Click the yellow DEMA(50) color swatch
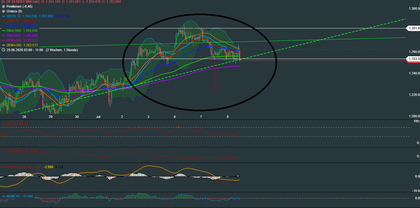The height and width of the screenshot is (208, 420). coord(3,44)
